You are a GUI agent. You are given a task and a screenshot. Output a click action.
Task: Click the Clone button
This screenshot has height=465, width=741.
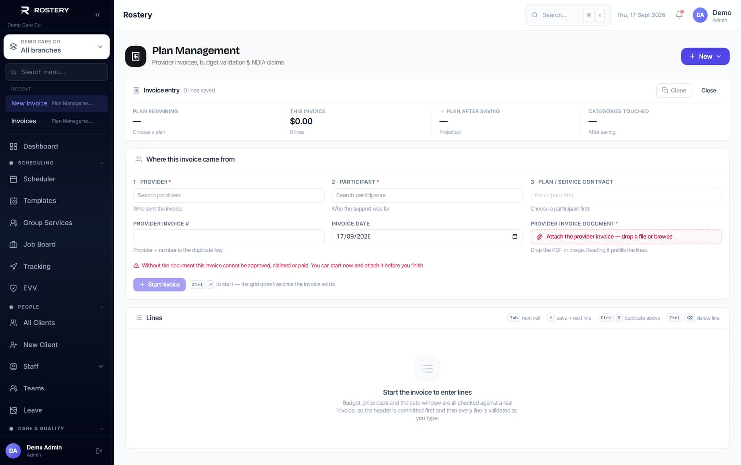(x=674, y=90)
